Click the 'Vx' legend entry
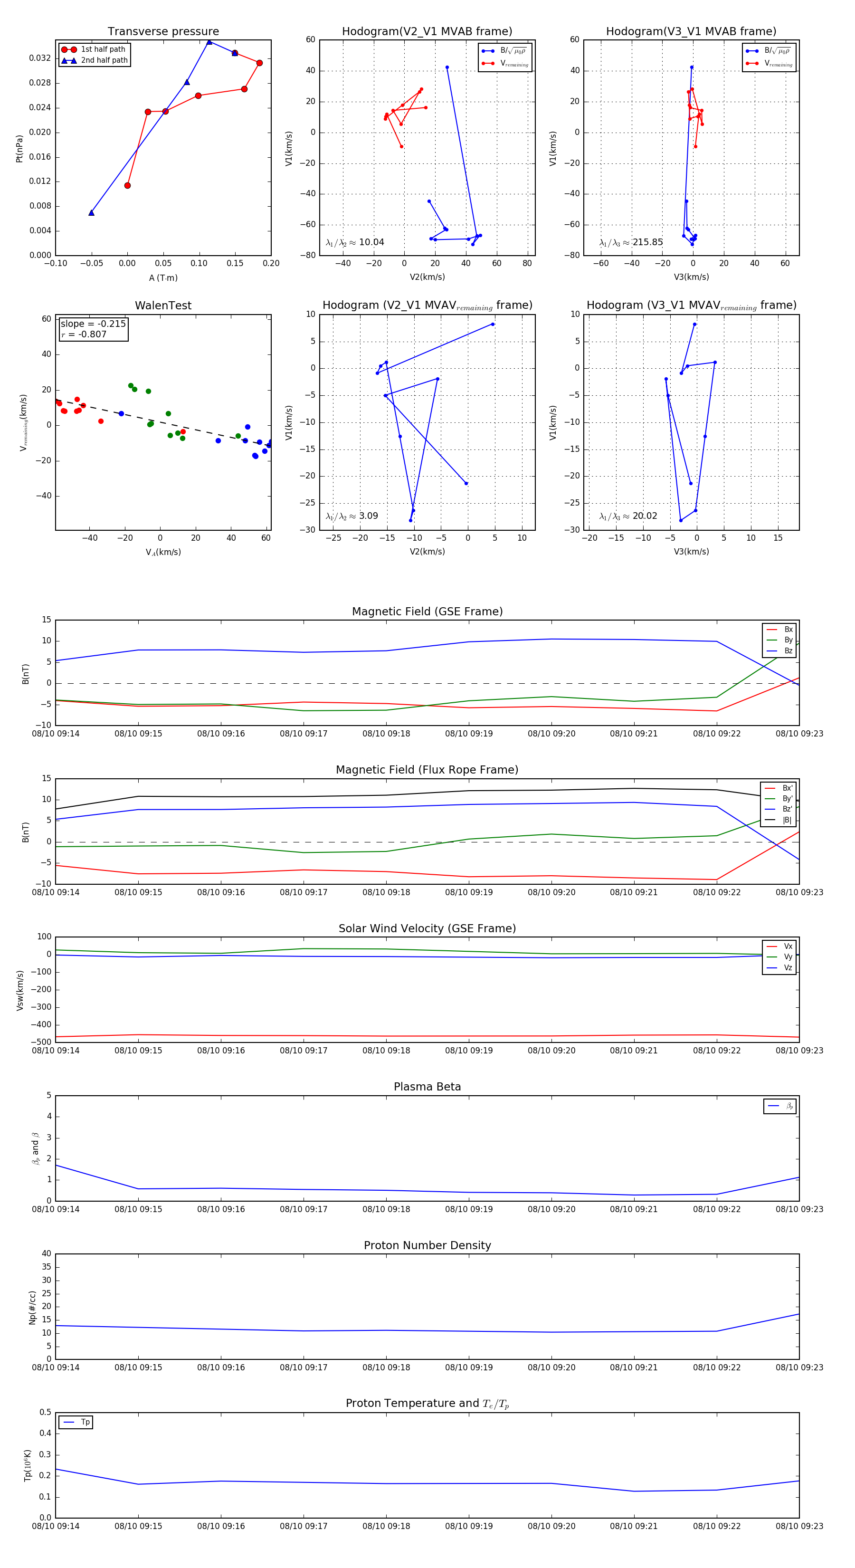Image resolution: width=855 pixels, height=1568 pixels. click(x=779, y=947)
